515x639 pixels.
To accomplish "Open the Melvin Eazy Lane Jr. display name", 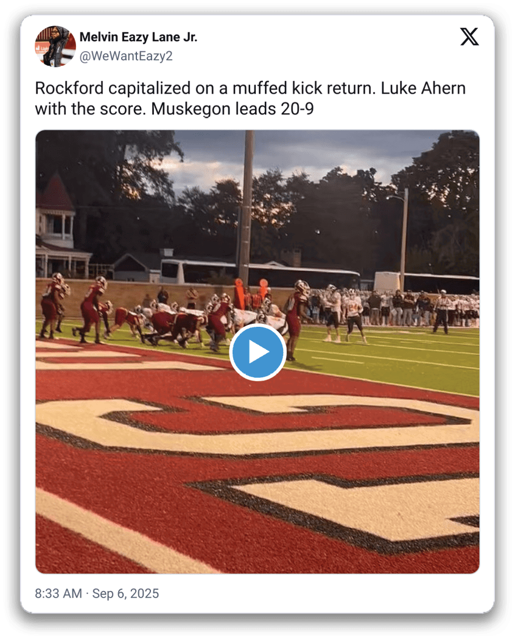I will point(138,37).
